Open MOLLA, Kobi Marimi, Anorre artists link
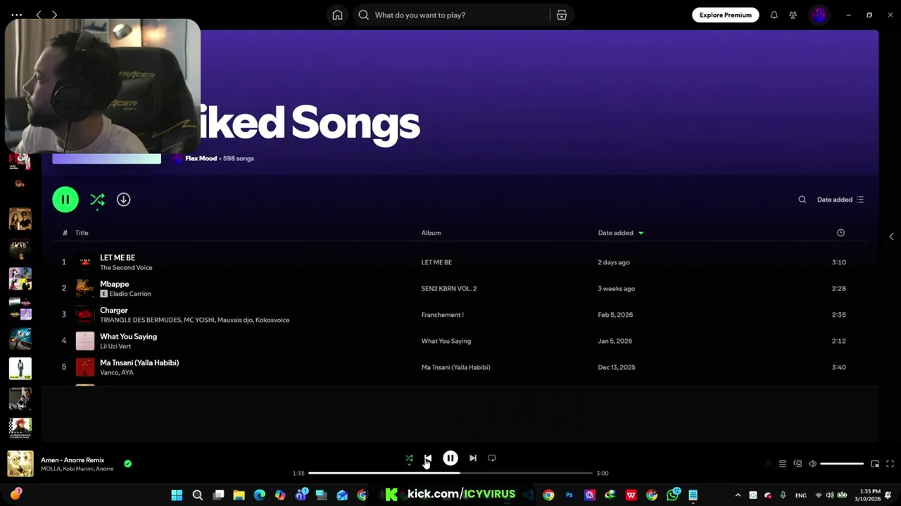The image size is (901, 506). tap(77, 469)
